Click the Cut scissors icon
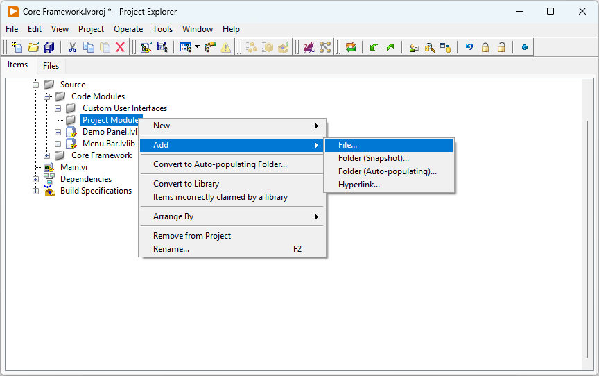 point(72,47)
